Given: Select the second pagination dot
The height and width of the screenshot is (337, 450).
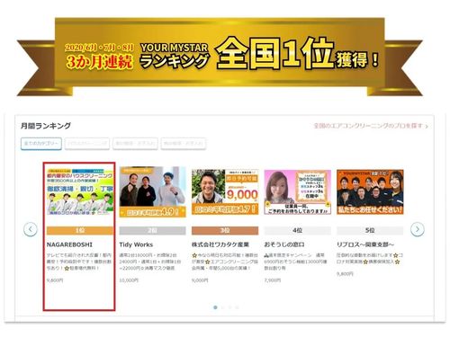Looking at the screenshot, I should [222, 307].
